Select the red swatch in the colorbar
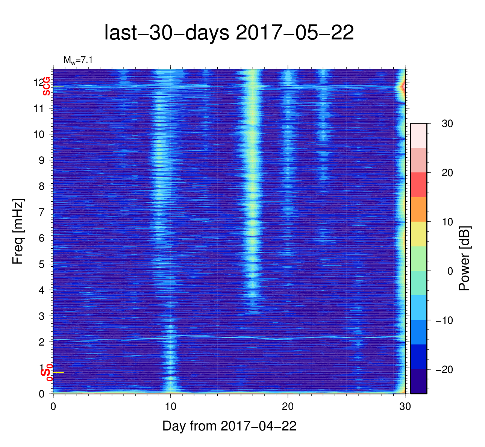Image resolution: width=485 pixels, height=447 pixels. coord(418,185)
